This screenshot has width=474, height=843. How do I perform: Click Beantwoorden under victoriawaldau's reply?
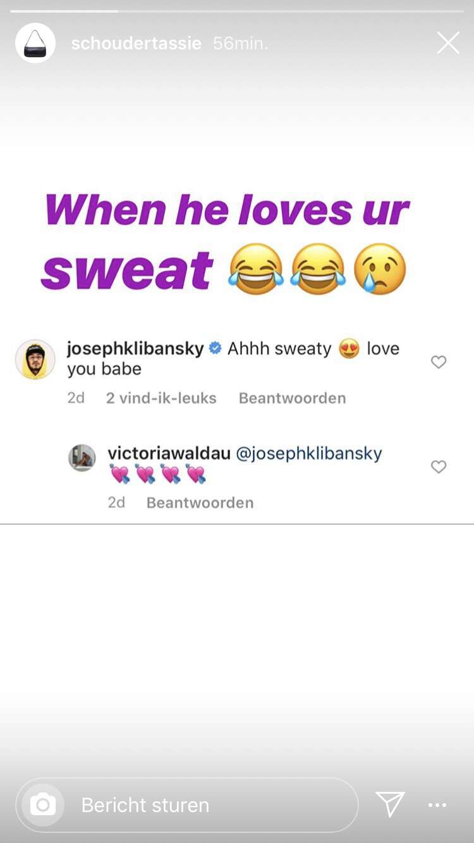[200, 502]
